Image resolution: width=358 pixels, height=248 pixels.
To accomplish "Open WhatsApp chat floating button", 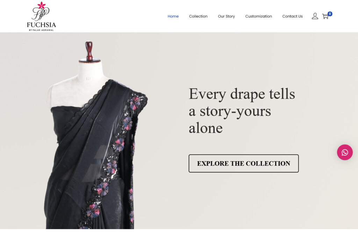I will pos(345,152).
